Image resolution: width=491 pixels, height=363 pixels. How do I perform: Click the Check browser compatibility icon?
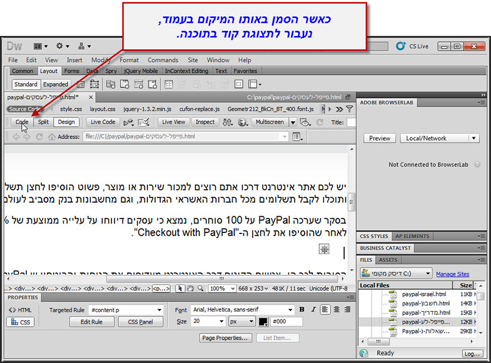click(x=143, y=122)
